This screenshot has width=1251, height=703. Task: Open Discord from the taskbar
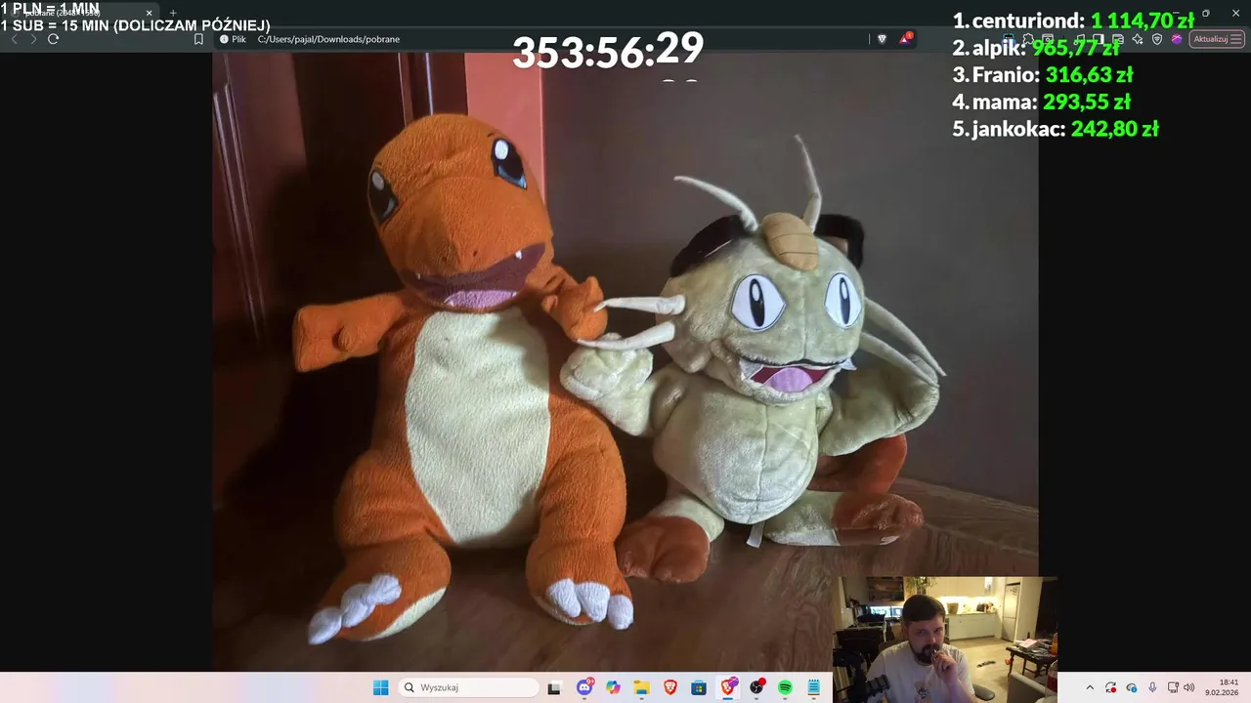(584, 687)
